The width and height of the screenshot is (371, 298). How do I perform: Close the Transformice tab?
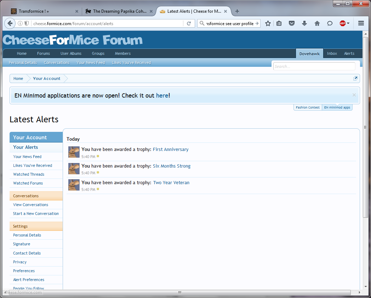(x=77, y=11)
